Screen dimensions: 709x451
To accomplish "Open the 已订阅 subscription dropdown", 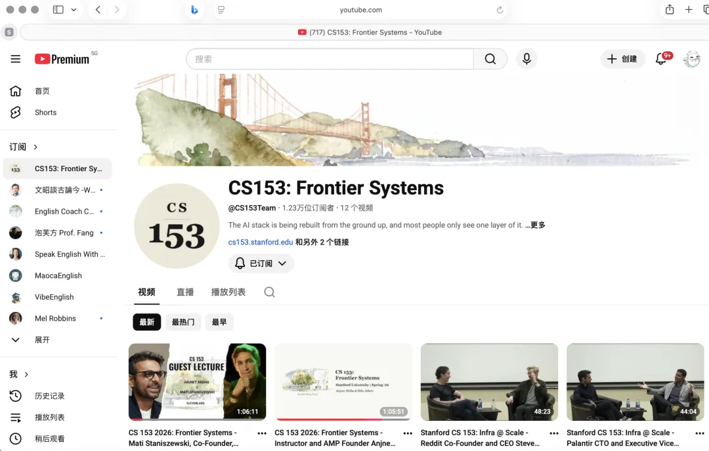I will [x=261, y=264].
